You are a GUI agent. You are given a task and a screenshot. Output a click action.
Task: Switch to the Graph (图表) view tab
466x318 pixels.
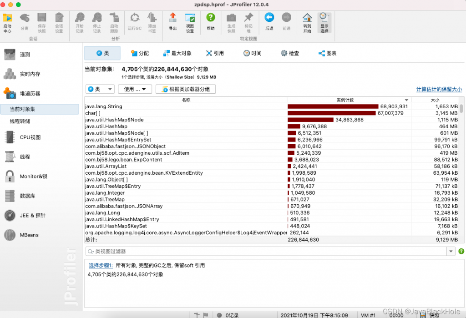[x=327, y=53]
